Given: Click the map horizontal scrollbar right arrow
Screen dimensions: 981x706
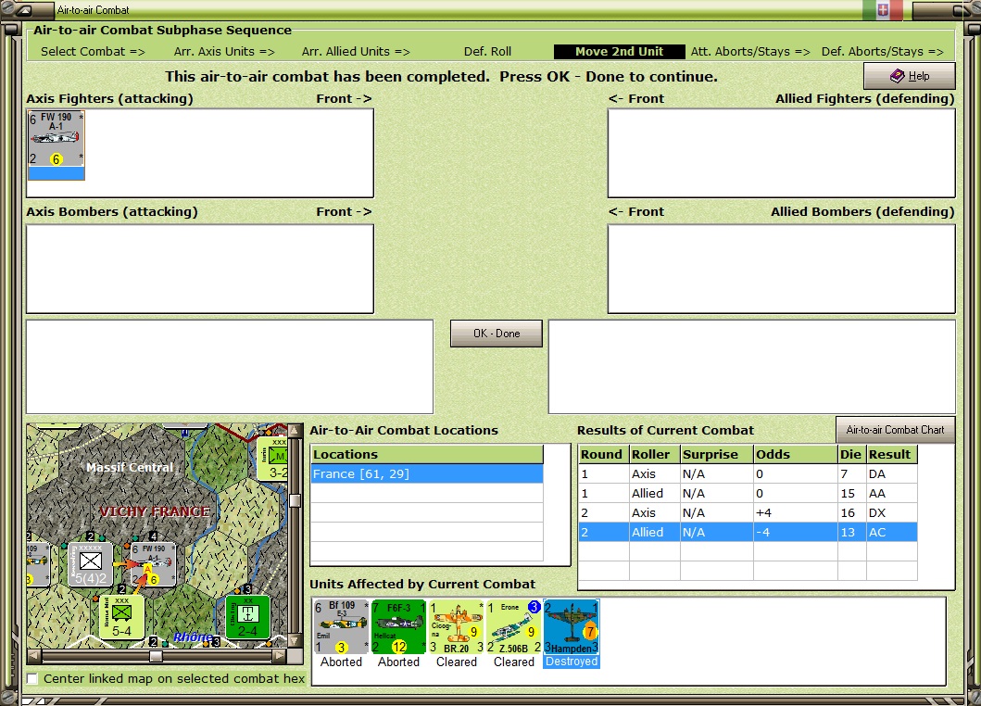Looking at the screenshot, I should [279, 655].
